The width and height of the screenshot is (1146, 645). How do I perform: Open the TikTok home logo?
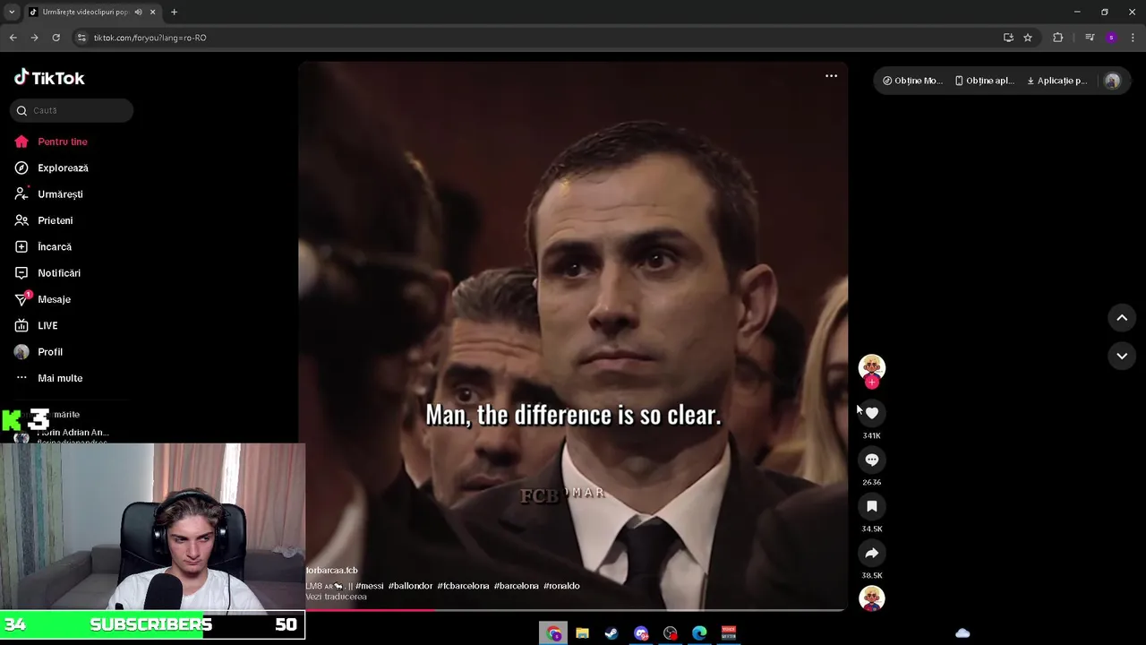pos(49,78)
